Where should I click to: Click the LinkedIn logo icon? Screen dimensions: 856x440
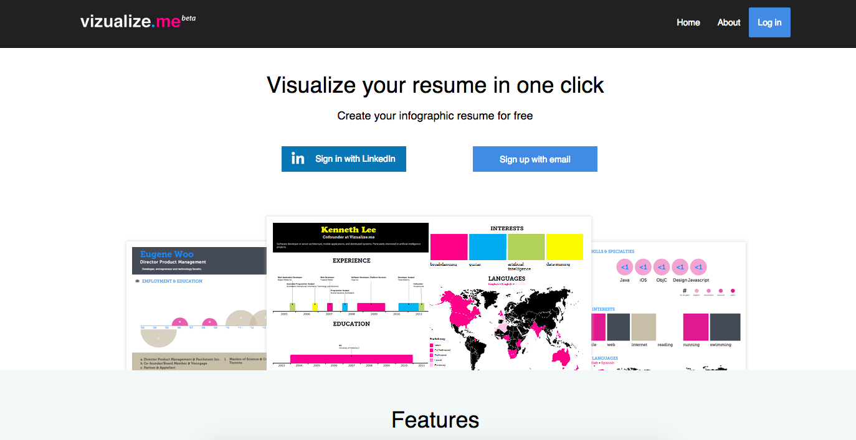pyautogui.click(x=298, y=159)
